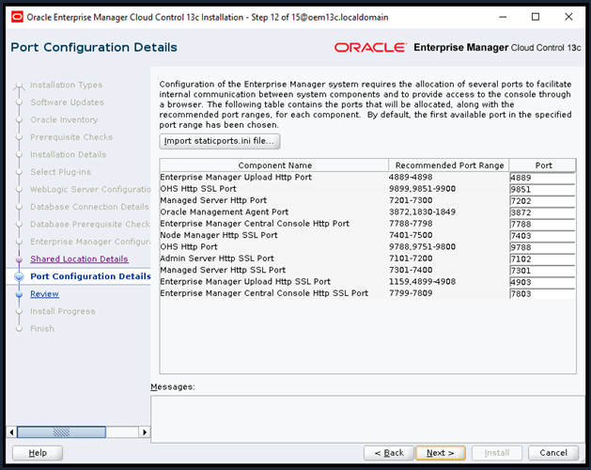The image size is (591, 470).
Task: Select the Port Configuration Details step
Action: tap(90, 276)
